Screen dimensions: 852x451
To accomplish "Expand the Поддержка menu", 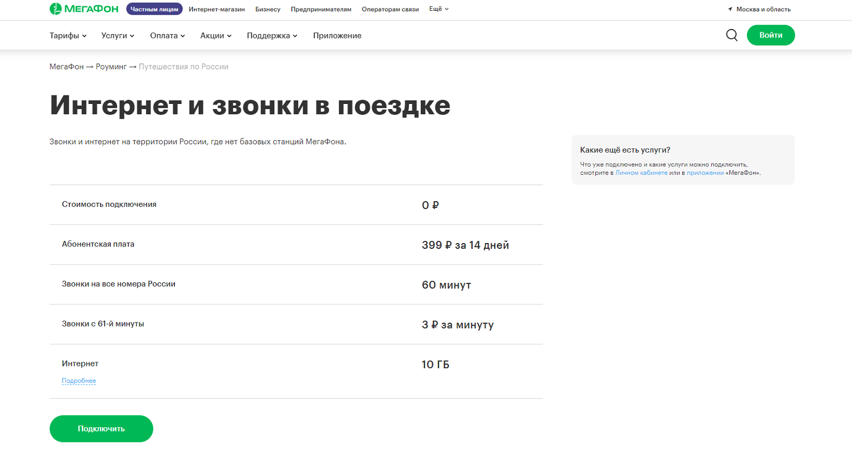I will (273, 35).
